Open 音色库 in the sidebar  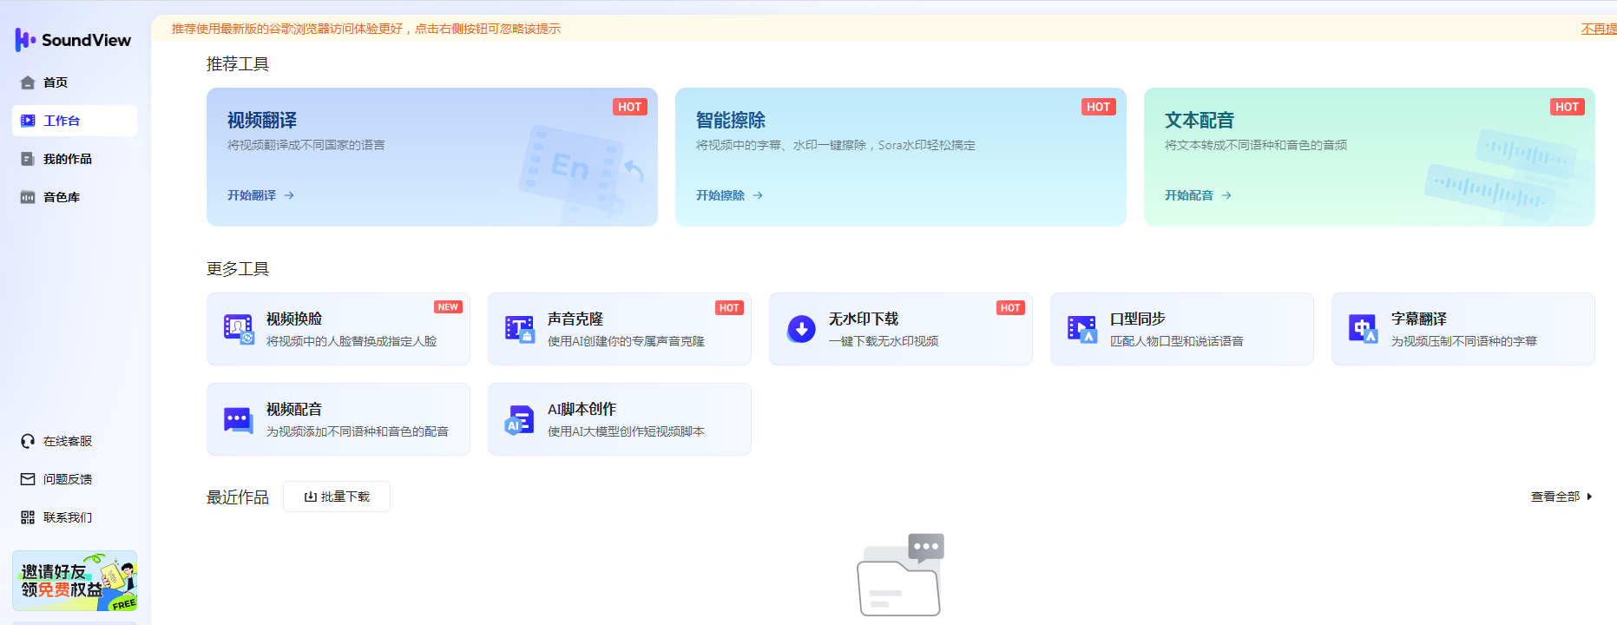[x=75, y=197]
